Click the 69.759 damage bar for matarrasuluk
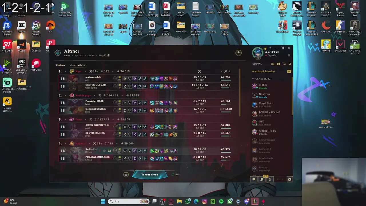Viewport: 366px width, 206px height. [226, 80]
